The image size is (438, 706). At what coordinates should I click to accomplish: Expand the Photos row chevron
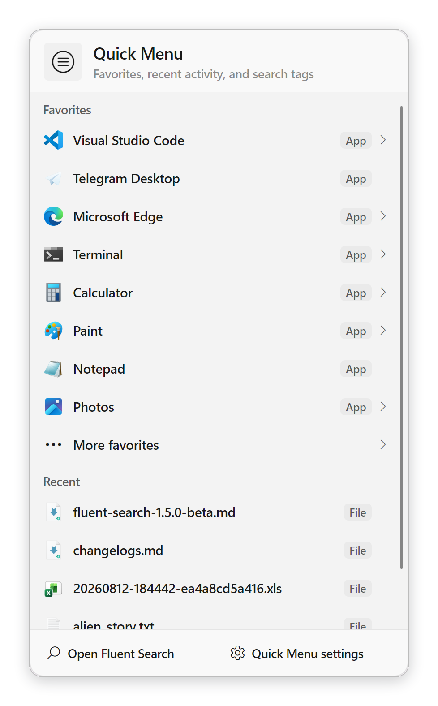click(x=383, y=407)
